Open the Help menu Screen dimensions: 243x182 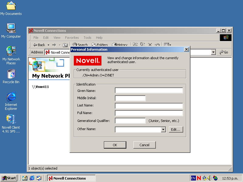click(99, 38)
